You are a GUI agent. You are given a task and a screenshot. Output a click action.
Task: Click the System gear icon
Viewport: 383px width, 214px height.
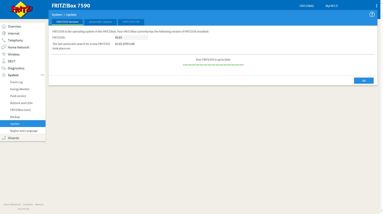click(x=4, y=75)
